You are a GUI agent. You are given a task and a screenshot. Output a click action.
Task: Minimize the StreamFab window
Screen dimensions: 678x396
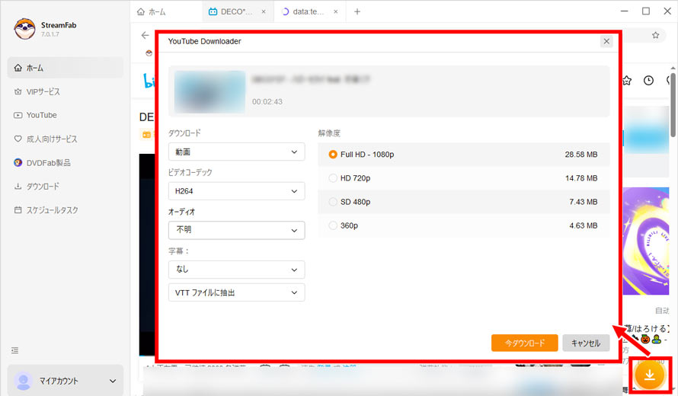(x=625, y=11)
